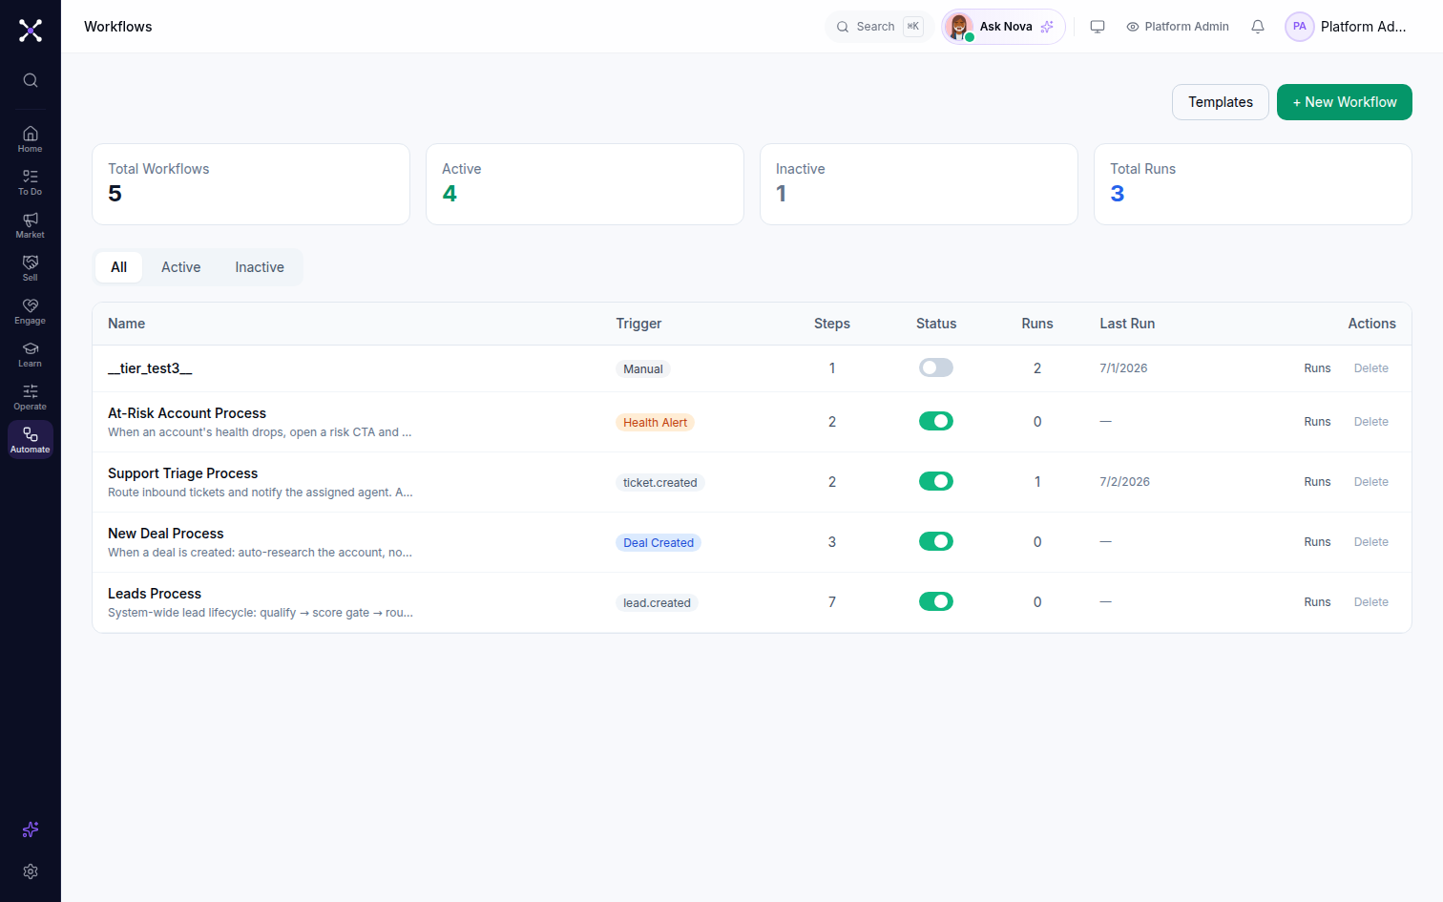Click the Manual trigger badge
This screenshot has height=902, width=1443.
tap(642, 369)
